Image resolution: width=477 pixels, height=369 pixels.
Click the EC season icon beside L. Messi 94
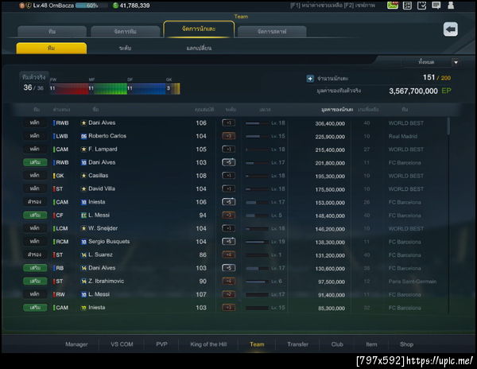[x=83, y=216]
